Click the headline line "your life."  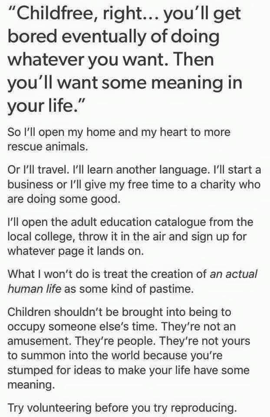[x=43, y=105]
